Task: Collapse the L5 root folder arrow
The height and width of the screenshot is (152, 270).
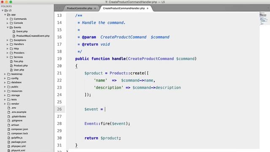Action: [x=3, y=11]
